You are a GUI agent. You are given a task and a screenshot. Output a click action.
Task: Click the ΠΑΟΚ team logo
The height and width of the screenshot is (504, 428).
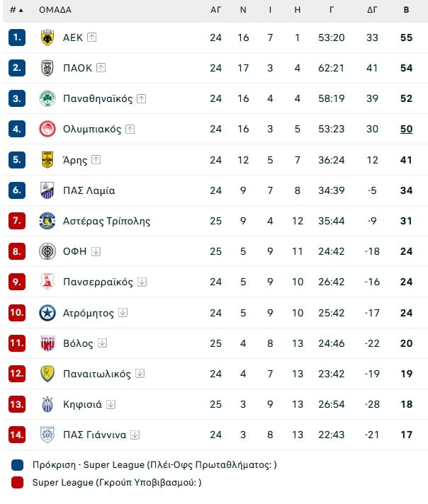(x=47, y=68)
